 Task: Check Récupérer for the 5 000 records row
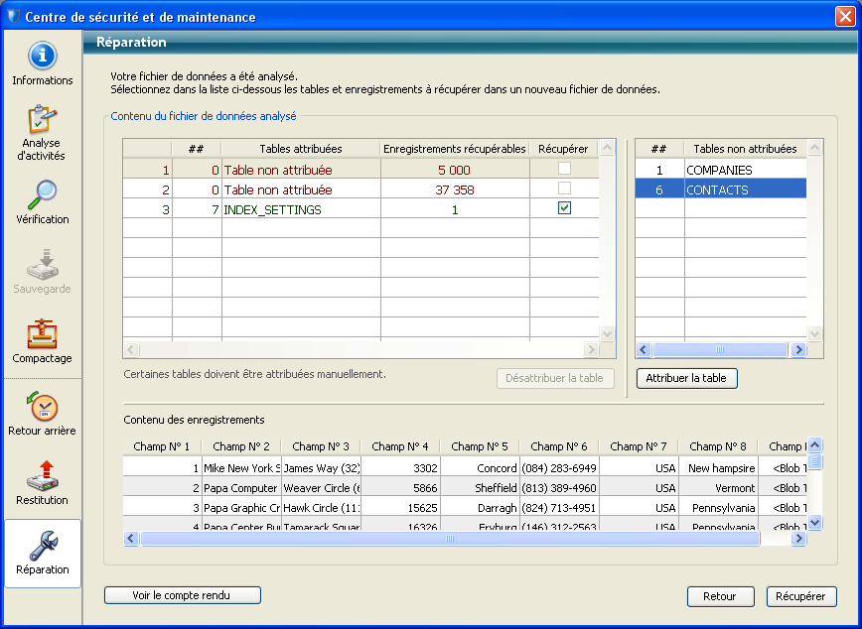(564, 170)
